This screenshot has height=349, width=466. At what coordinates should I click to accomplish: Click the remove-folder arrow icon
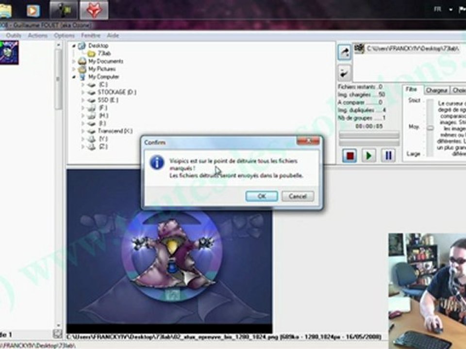[345, 73]
